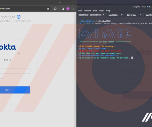
Task: Open the browser extensions puzzle icon
Action: [x=55, y=9]
